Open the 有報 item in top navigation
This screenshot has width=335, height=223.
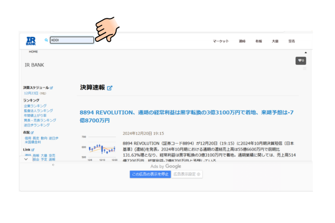pyautogui.click(x=259, y=41)
